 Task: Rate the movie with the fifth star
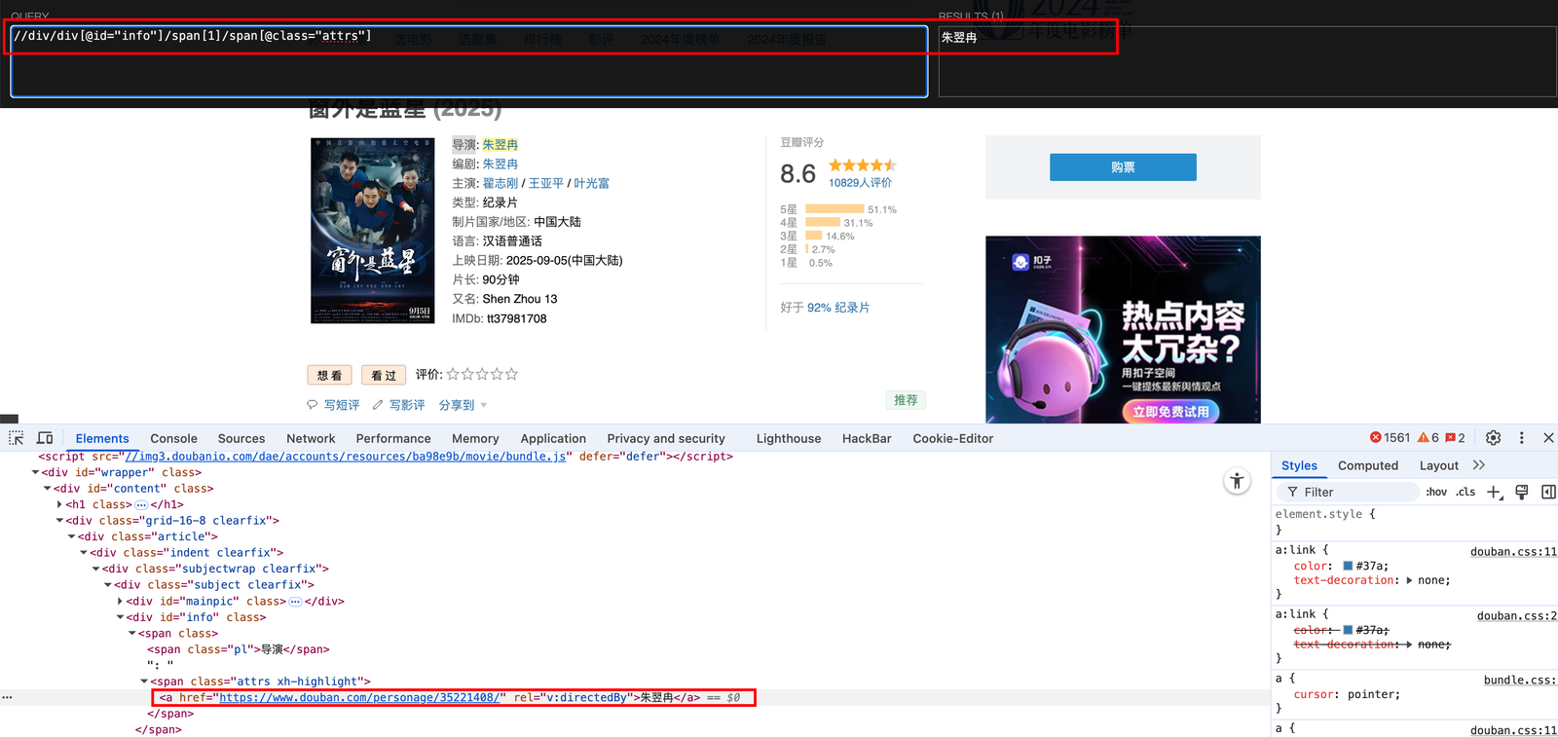pyautogui.click(x=512, y=374)
